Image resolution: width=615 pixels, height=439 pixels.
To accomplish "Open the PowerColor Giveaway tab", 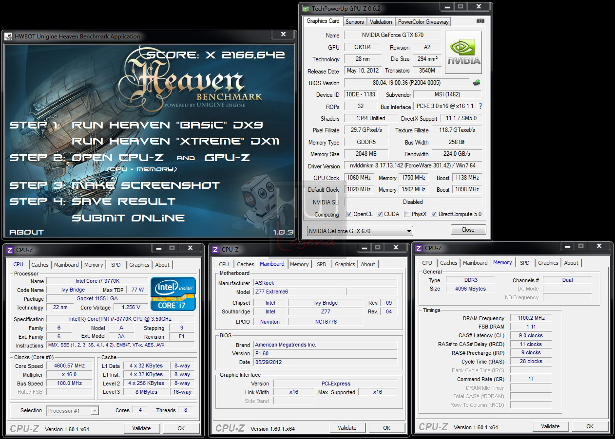I will click(x=423, y=22).
